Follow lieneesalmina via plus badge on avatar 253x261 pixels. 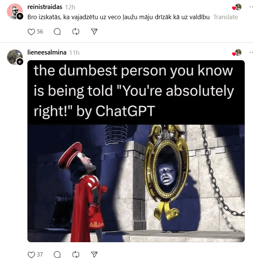pyautogui.click(x=20, y=62)
